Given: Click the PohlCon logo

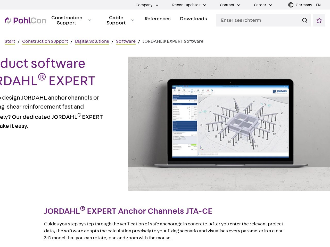Looking at the screenshot, I should [25, 20].
